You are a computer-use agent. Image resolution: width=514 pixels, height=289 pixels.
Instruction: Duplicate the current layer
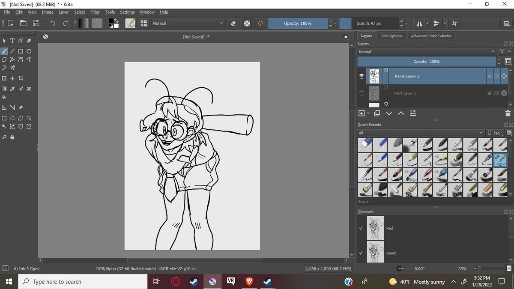(377, 113)
